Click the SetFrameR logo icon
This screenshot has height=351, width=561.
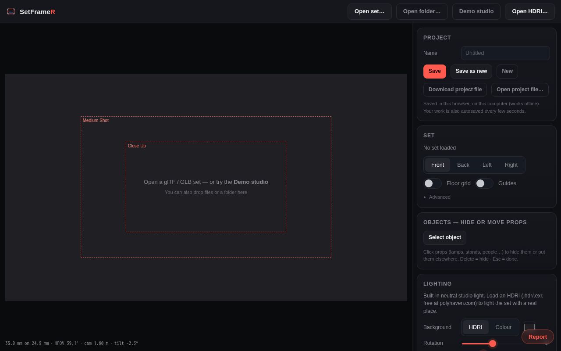11,11
